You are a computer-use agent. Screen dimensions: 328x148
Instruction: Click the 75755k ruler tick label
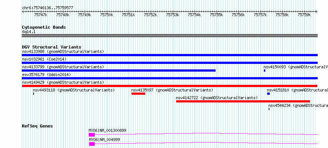(x=216, y=15)
